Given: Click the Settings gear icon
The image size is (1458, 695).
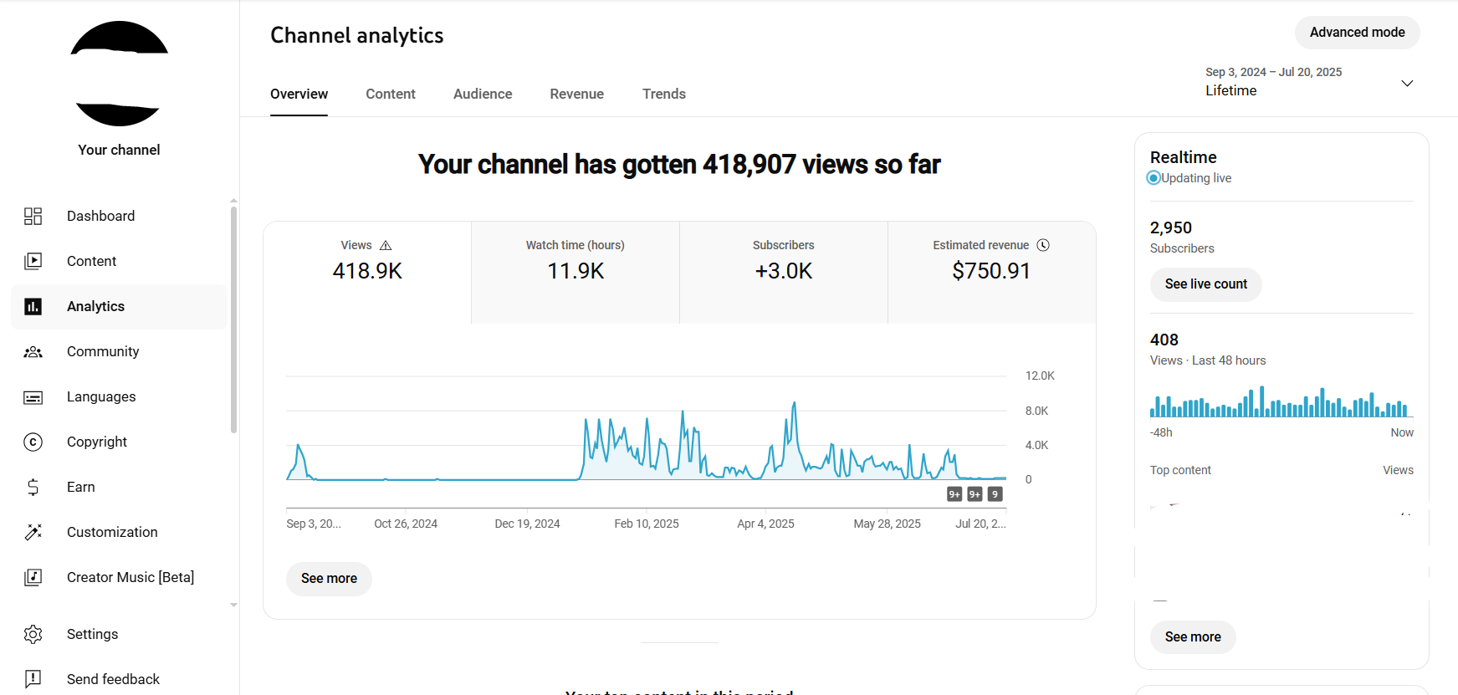Looking at the screenshot, I should pyautogui.click(x=33, y=635).
